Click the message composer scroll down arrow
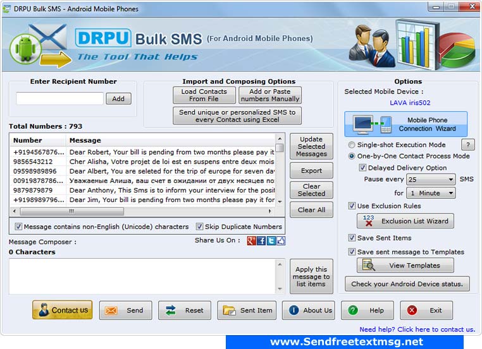482x349 pixels. coord(280,288)
